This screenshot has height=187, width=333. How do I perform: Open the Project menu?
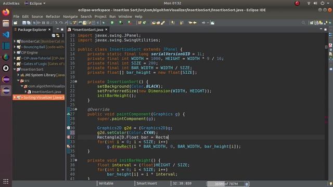[100, 17]
